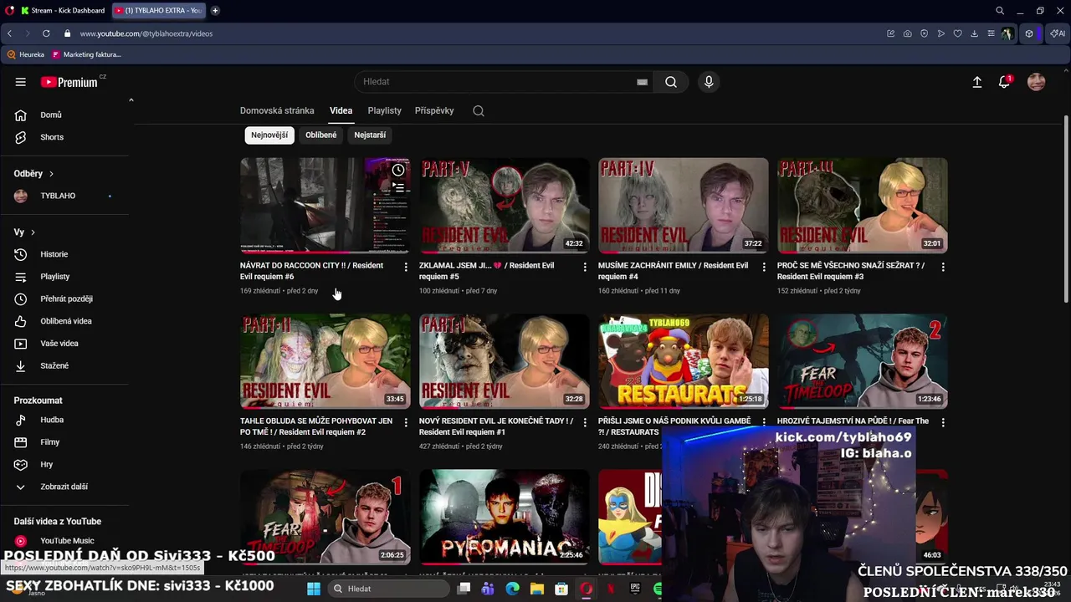
Task: Reload the page with browser refresh icon
Action: pyautogui.click(x=46, y=33)
